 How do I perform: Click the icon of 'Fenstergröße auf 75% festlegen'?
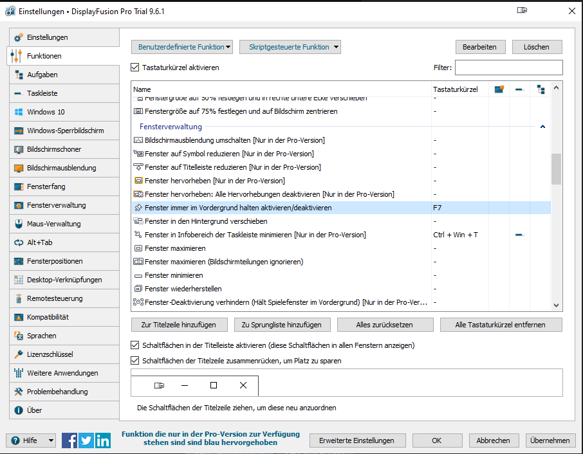[138, 111]
